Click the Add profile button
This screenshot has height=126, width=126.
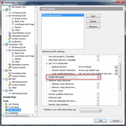click(93, 16)
